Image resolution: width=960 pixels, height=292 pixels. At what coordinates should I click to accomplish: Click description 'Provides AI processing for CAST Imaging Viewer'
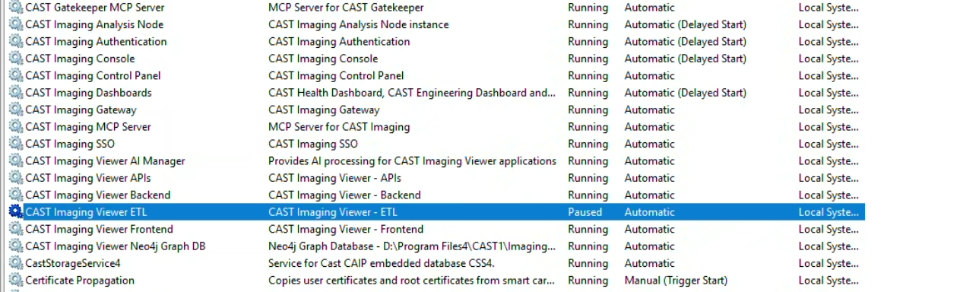(412, 161)
